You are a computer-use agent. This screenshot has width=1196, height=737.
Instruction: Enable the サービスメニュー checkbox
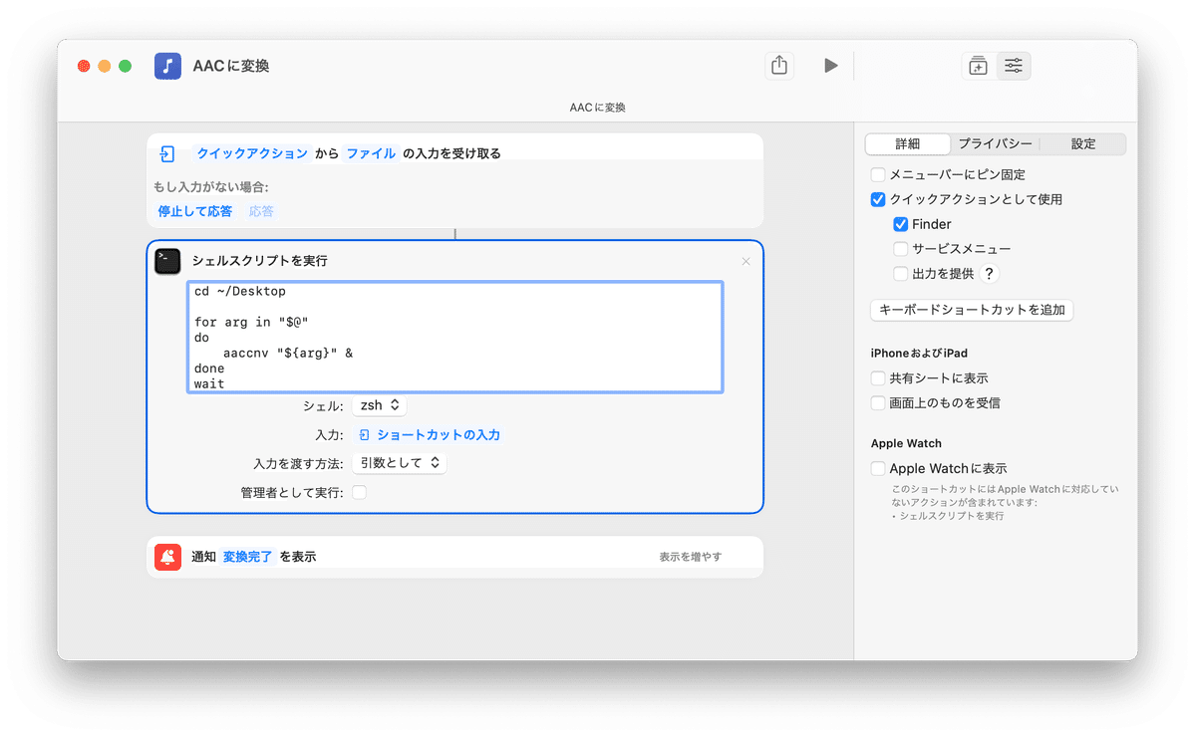pos(901,249)
